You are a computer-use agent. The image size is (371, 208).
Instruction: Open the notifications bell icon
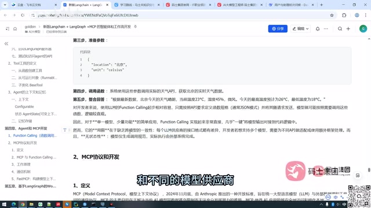tap(318, 29)
